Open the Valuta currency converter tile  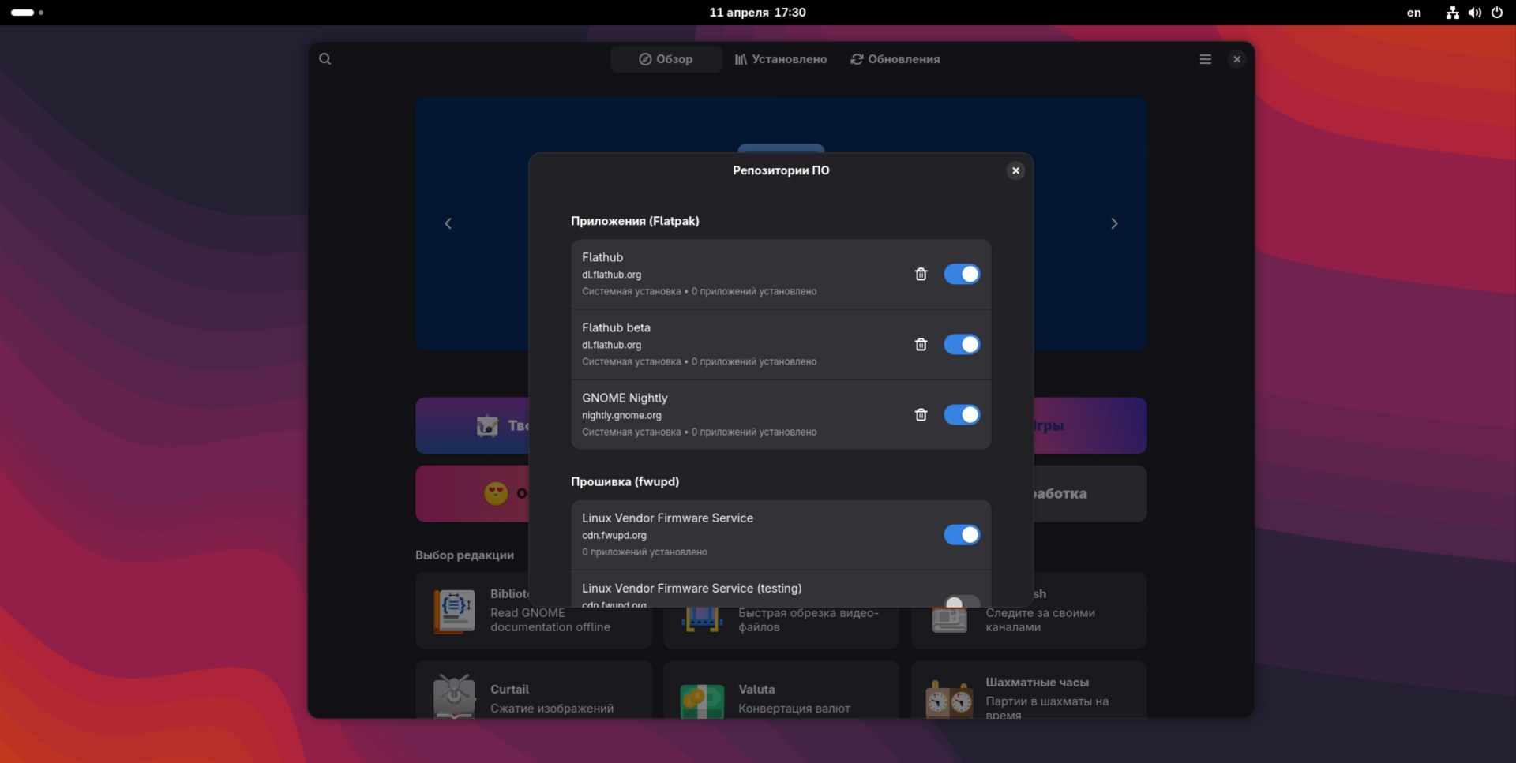(781, 694)
